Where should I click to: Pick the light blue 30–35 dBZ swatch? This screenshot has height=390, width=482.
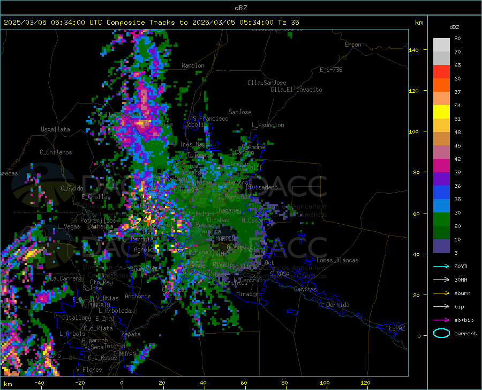click(x=441, y=206)
